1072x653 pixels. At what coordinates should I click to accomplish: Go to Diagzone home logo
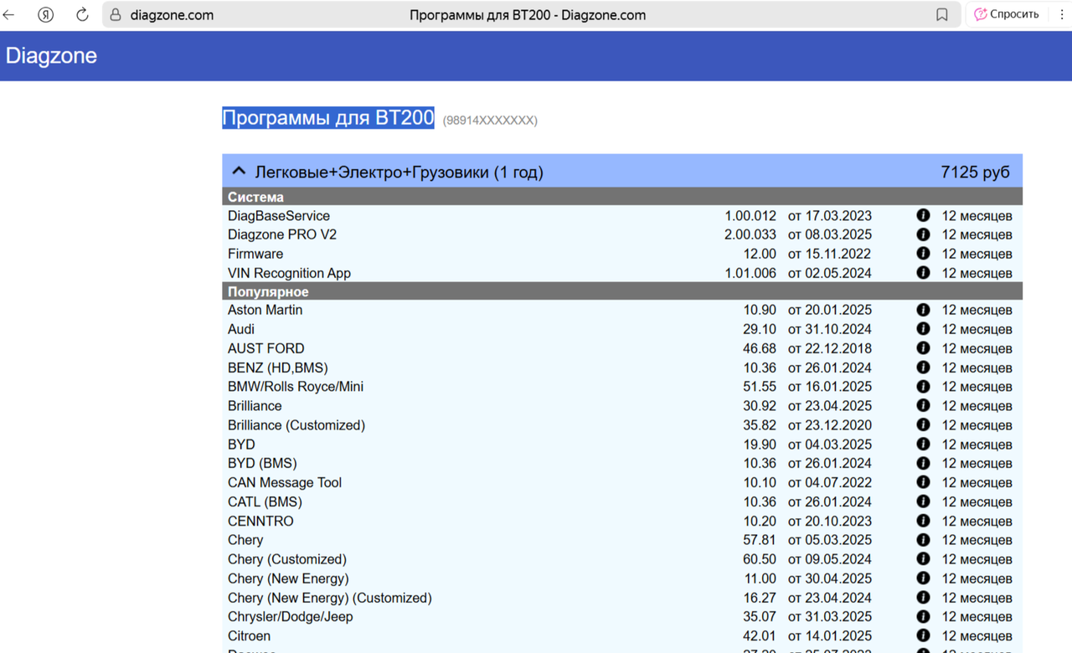pos(51,56)
